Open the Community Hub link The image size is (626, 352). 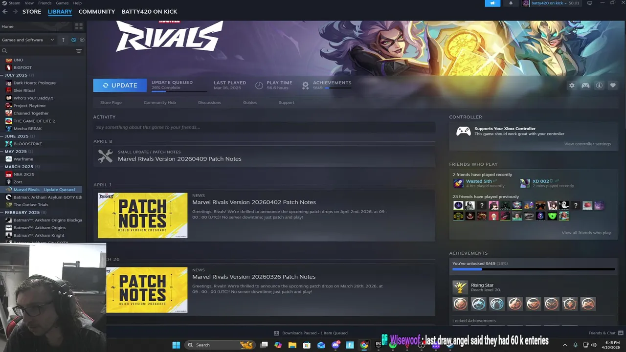(159, 102)
